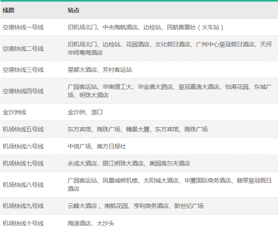Select the 空港快线一号线 route name

(x=23, y=27)
